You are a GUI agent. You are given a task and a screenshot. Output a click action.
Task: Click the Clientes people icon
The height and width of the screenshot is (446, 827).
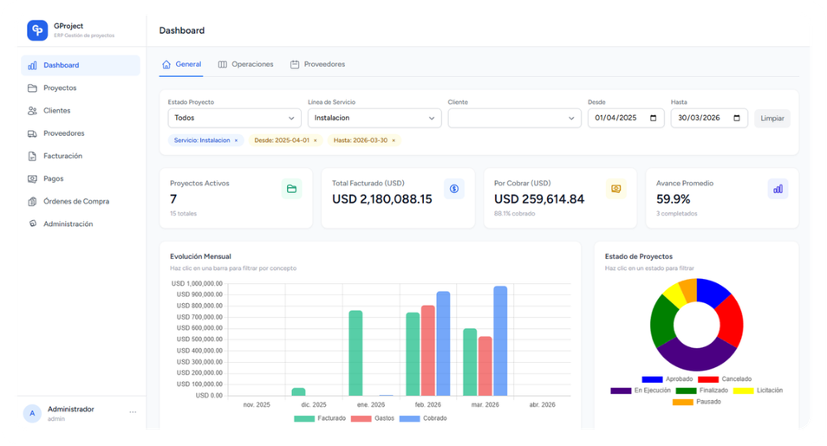tap(32, 111)
